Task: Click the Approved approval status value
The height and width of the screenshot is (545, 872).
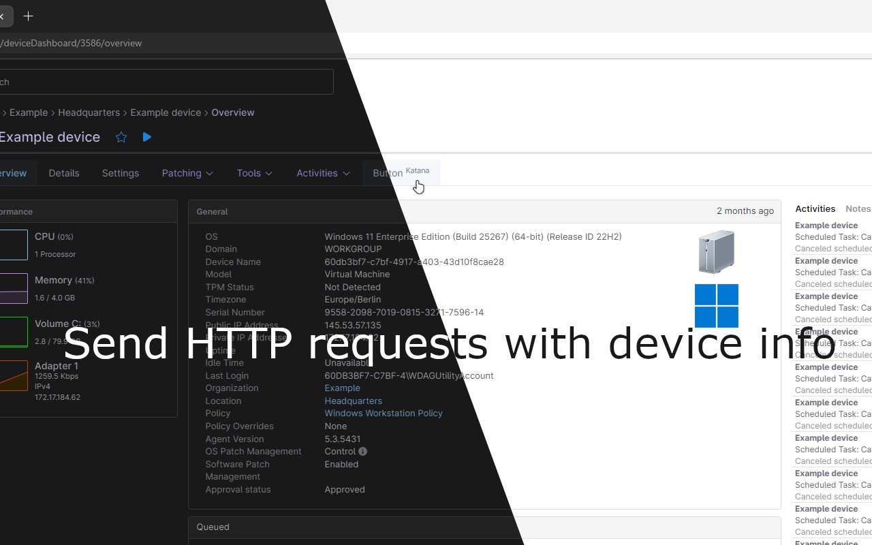Action: [345, 490]
